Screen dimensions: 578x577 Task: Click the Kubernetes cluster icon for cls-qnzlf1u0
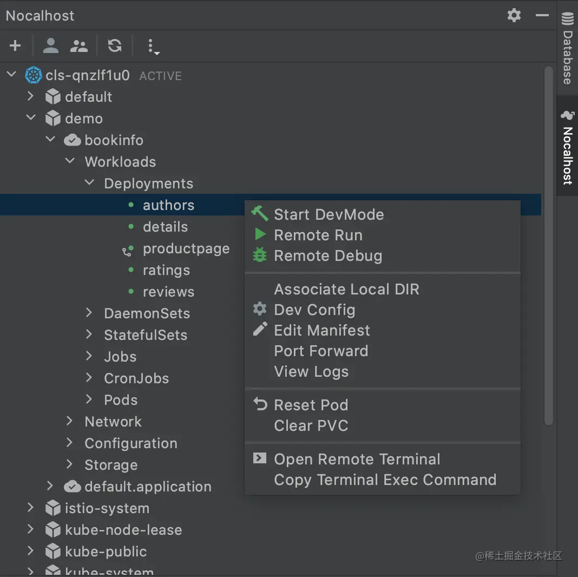tap(33, 75)
